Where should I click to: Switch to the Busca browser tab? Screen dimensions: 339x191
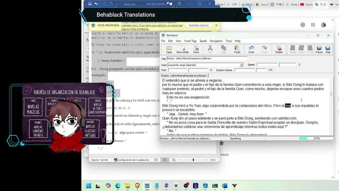[262, 5]
